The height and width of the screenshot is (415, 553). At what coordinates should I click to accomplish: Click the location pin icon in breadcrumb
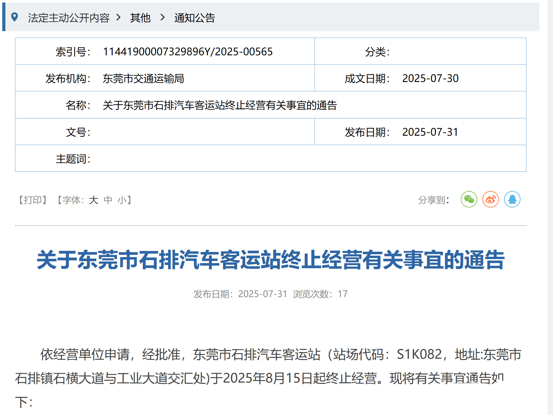click(x=14, y=17)
